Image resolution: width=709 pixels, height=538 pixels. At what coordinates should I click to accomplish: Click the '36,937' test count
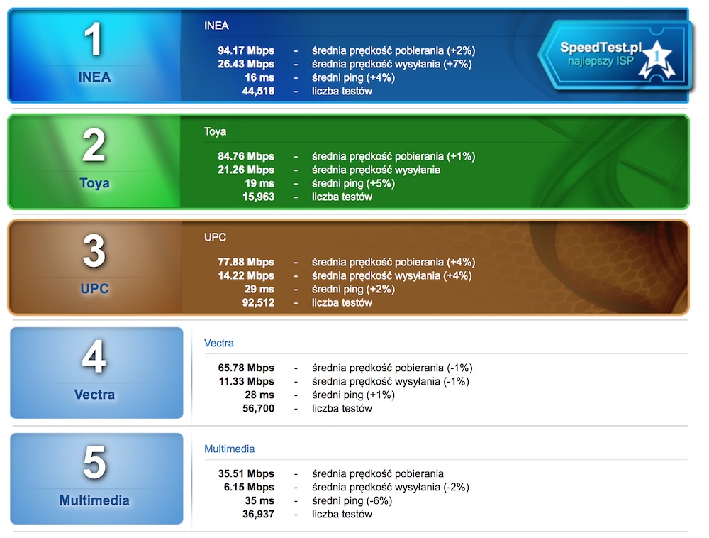(x=259, y=515)
